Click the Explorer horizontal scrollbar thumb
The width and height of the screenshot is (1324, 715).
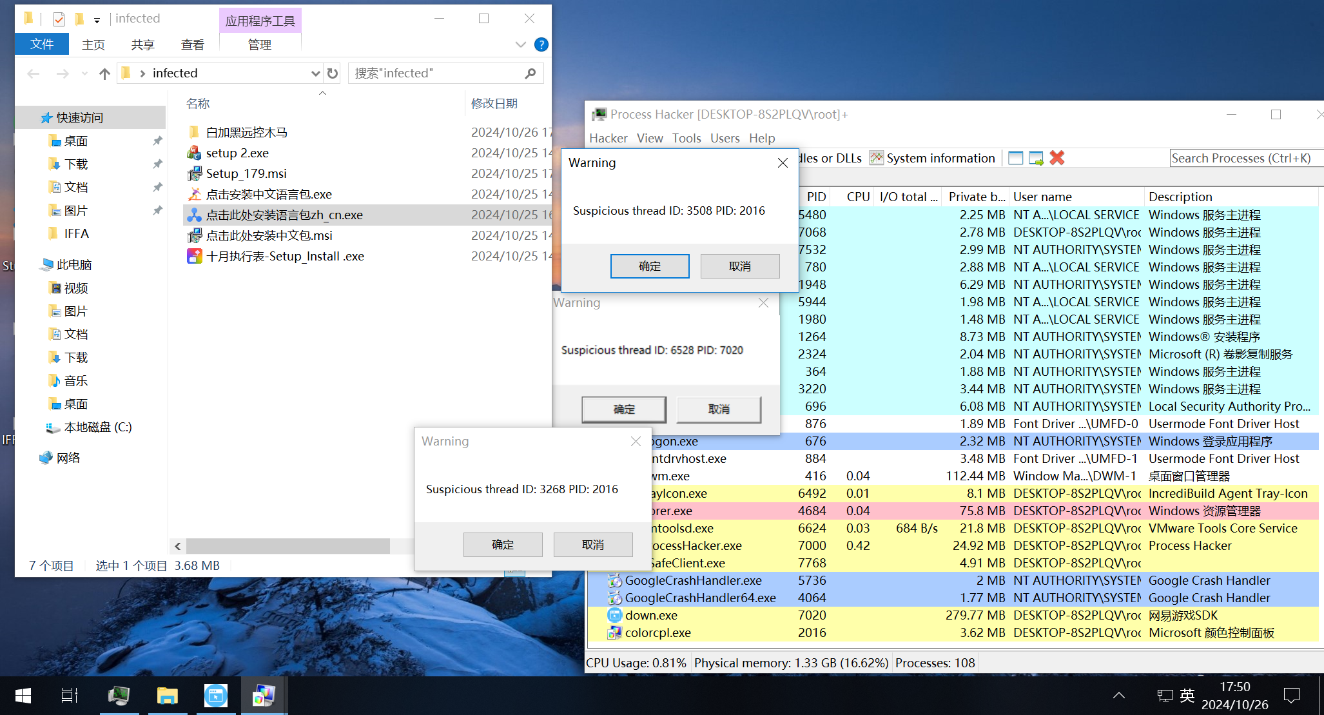[x=288, y=546]
